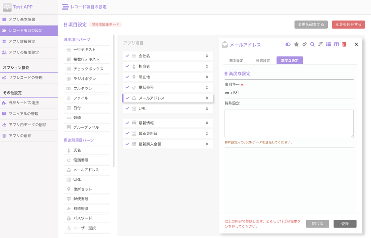Open アプリ基本情報 in the sidebar

coord(29,19)
